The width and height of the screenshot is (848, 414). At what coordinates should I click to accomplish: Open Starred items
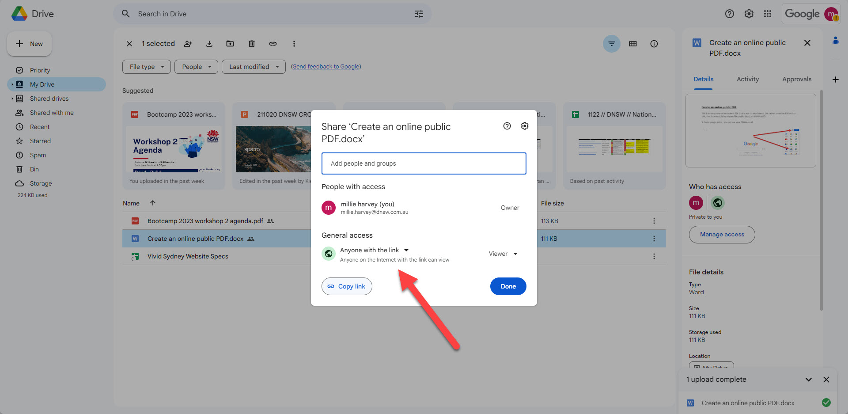pyautogui.click(x=57, y=141)
